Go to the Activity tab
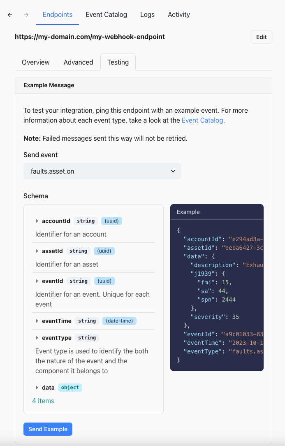Image resolution: width=285 pixels, height=446 pixels. (179, 14)
